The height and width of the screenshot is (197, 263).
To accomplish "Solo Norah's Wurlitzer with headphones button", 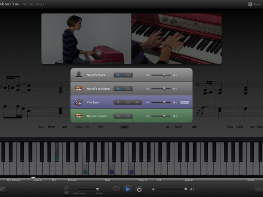I will [128, 89].
